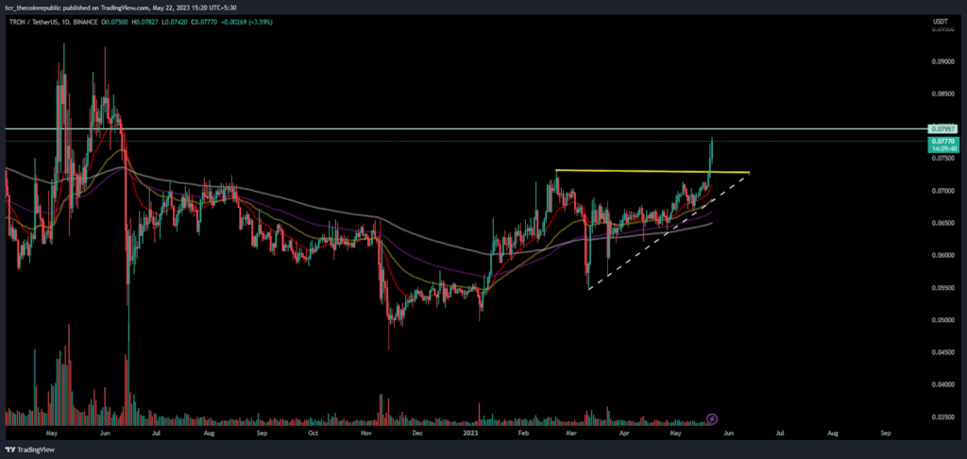Click the TradingView logo at bottom left
This screenshot has width=967, height=459.
click(29, 450)
